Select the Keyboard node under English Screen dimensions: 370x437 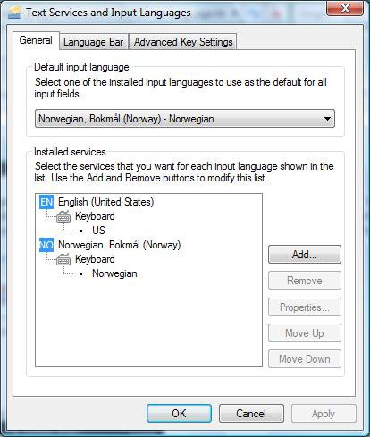coord(95,216)
